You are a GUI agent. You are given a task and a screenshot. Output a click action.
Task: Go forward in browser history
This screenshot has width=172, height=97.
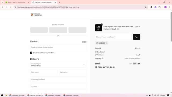pos(6,7)
